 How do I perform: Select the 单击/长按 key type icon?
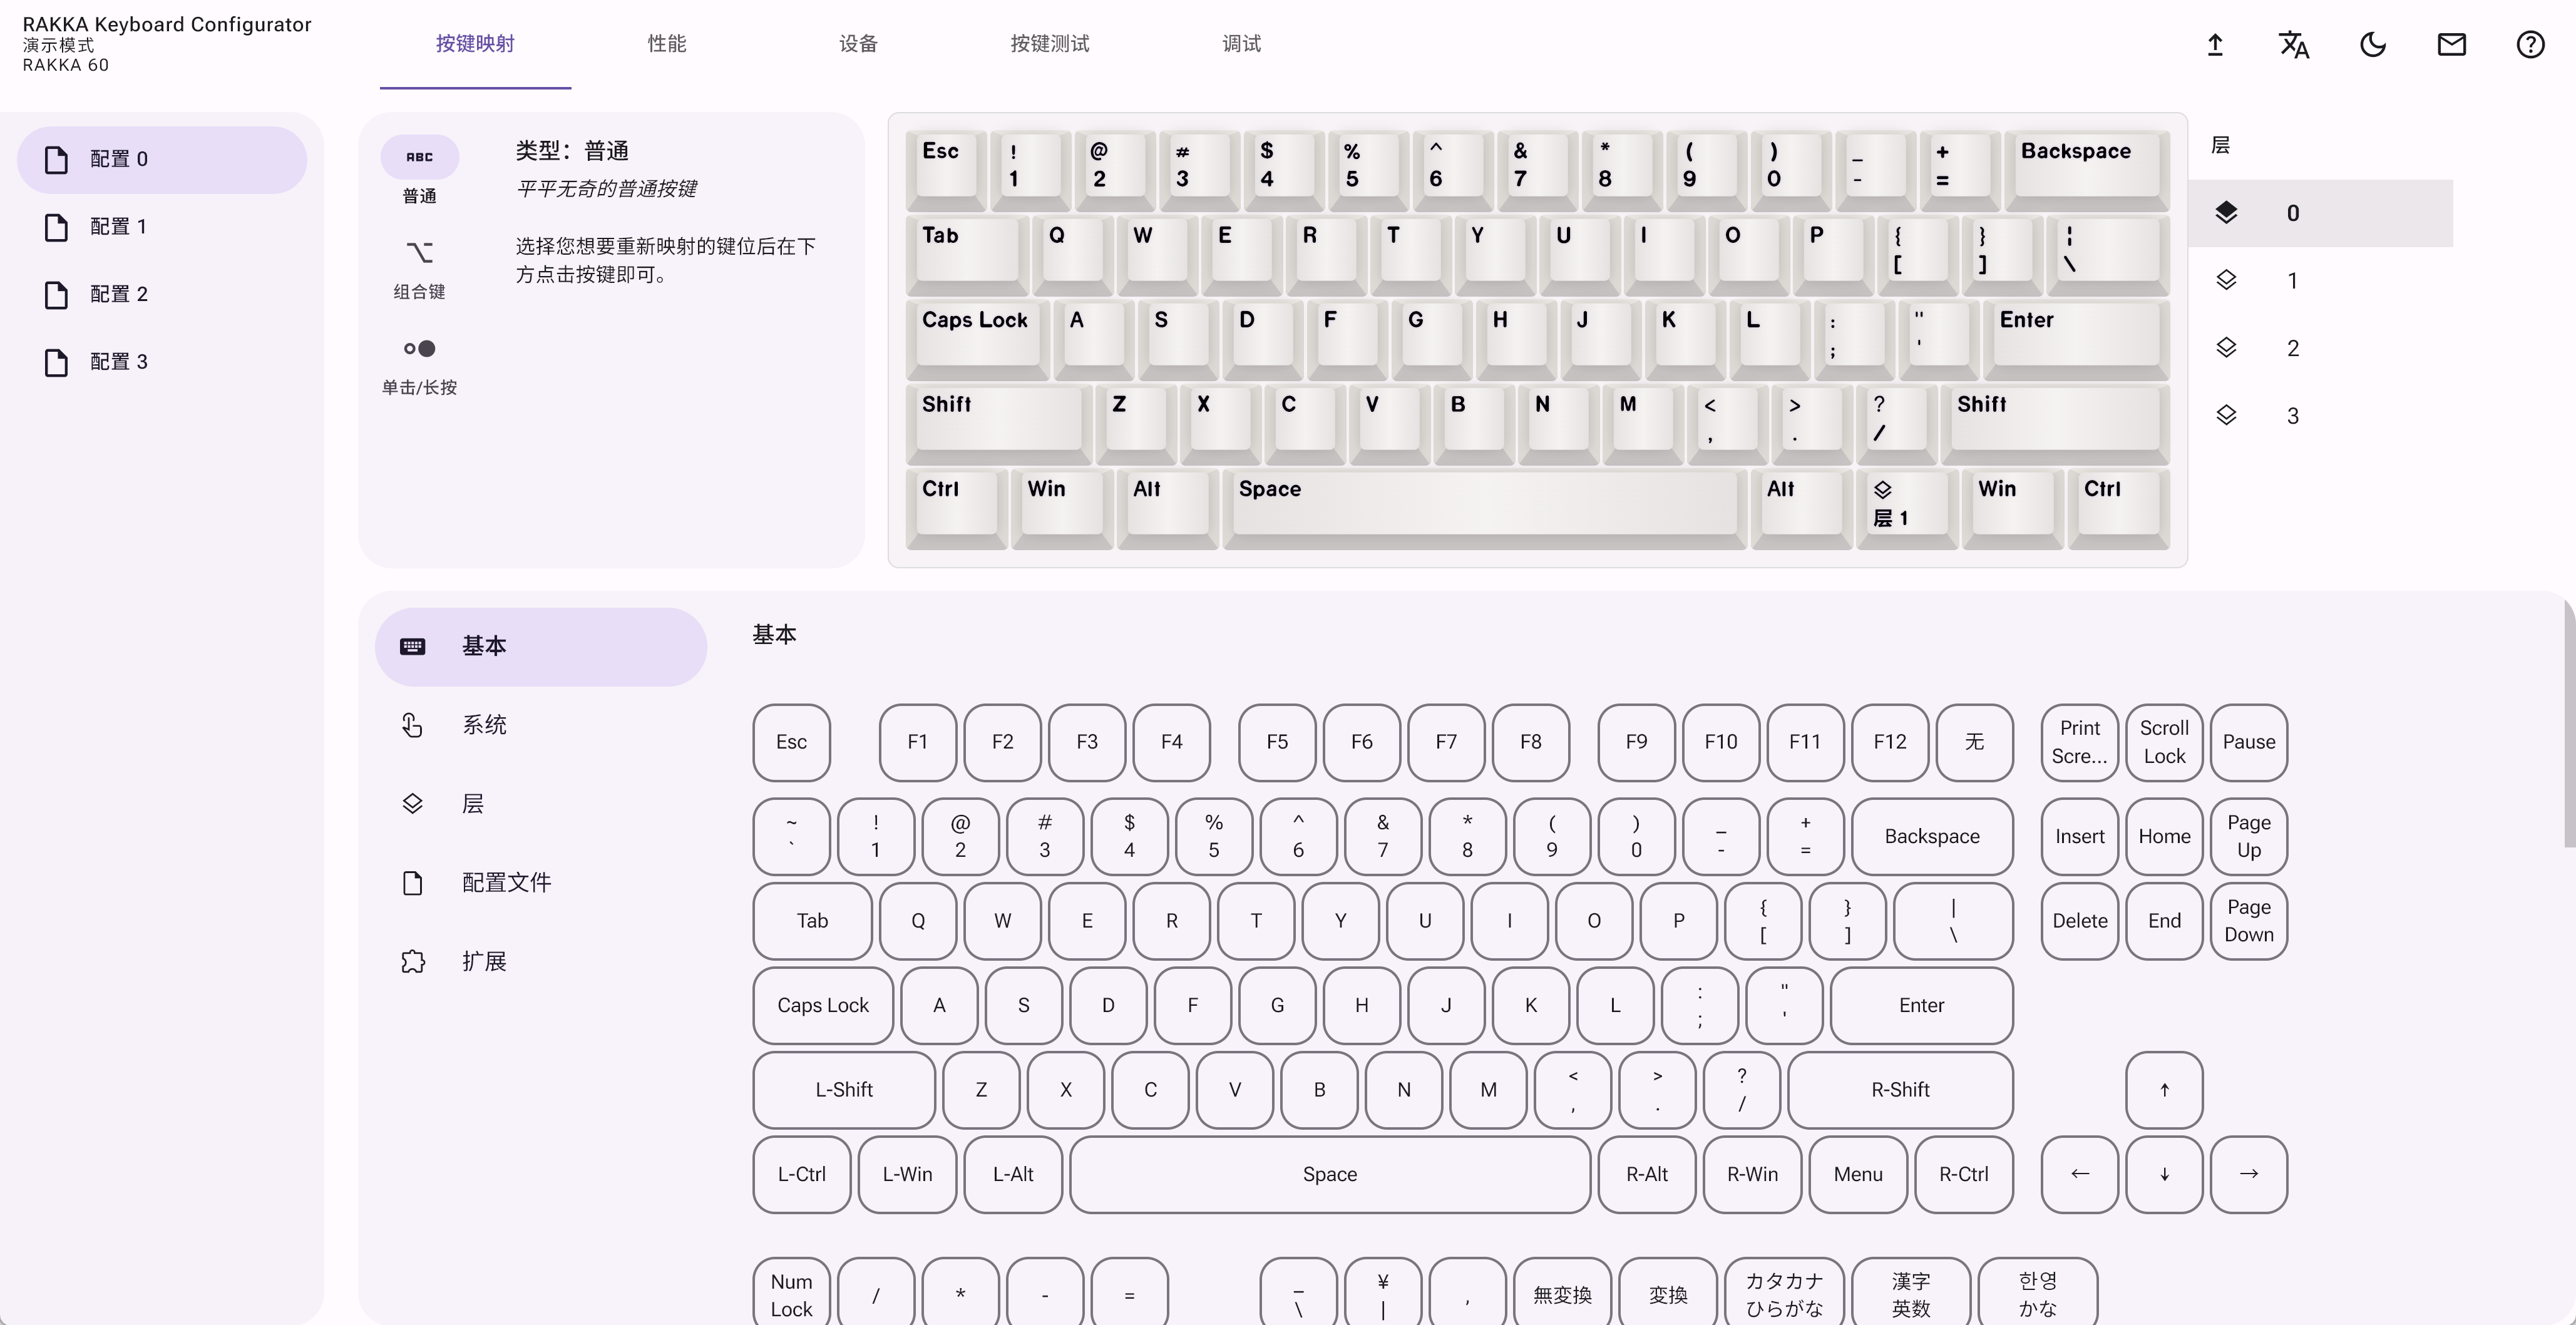pyautogui.click(x=419, y=348)
